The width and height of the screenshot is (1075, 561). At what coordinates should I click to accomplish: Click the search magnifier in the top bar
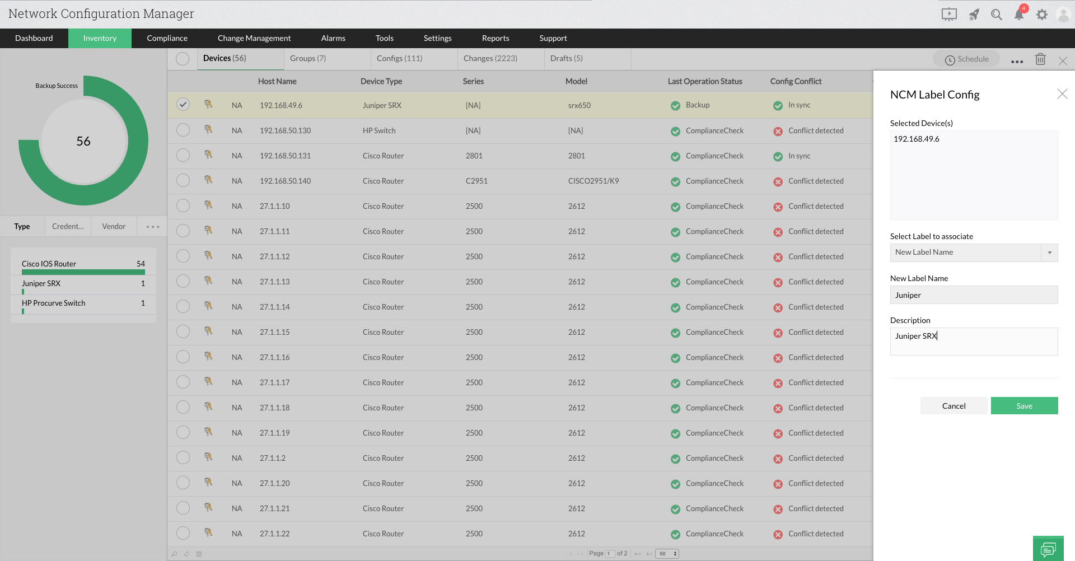(x=997, y=14)
